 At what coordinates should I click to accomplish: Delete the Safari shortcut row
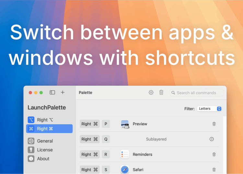(214, 169)
